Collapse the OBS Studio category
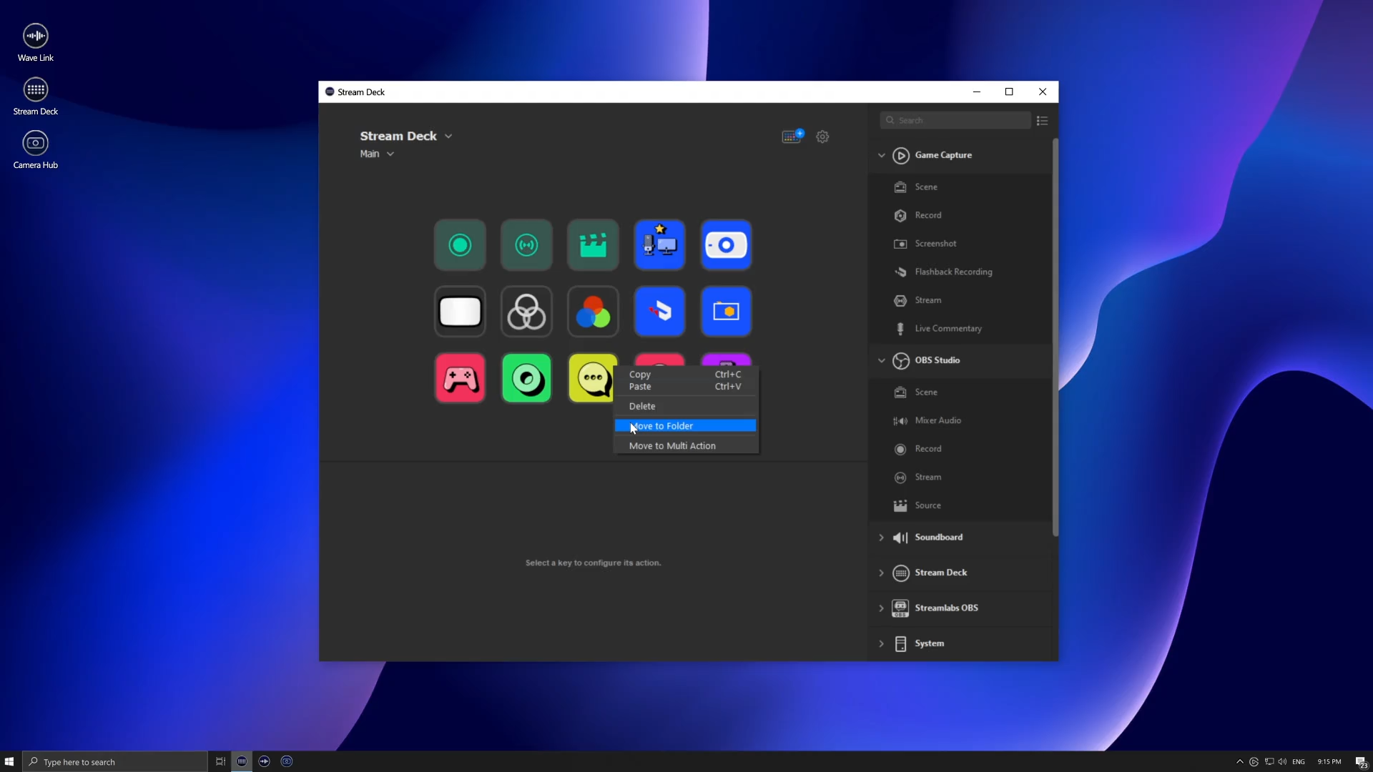The height and width of the screenshot is (772, 1373). (x=881, y=360)
